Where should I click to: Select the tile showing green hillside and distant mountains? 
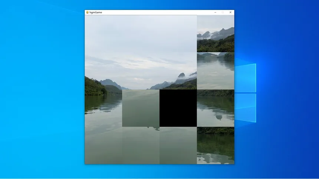[x=103, y=71]
